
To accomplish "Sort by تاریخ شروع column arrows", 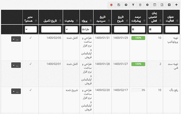I will (127, 21).
